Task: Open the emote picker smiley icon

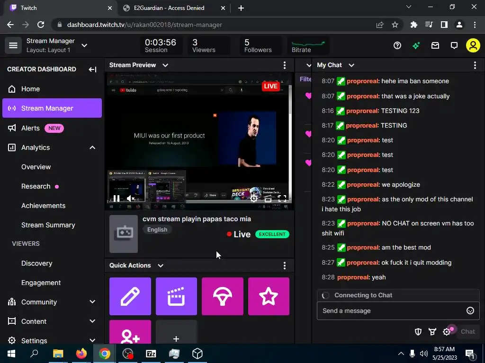Action: pos(470,311)
